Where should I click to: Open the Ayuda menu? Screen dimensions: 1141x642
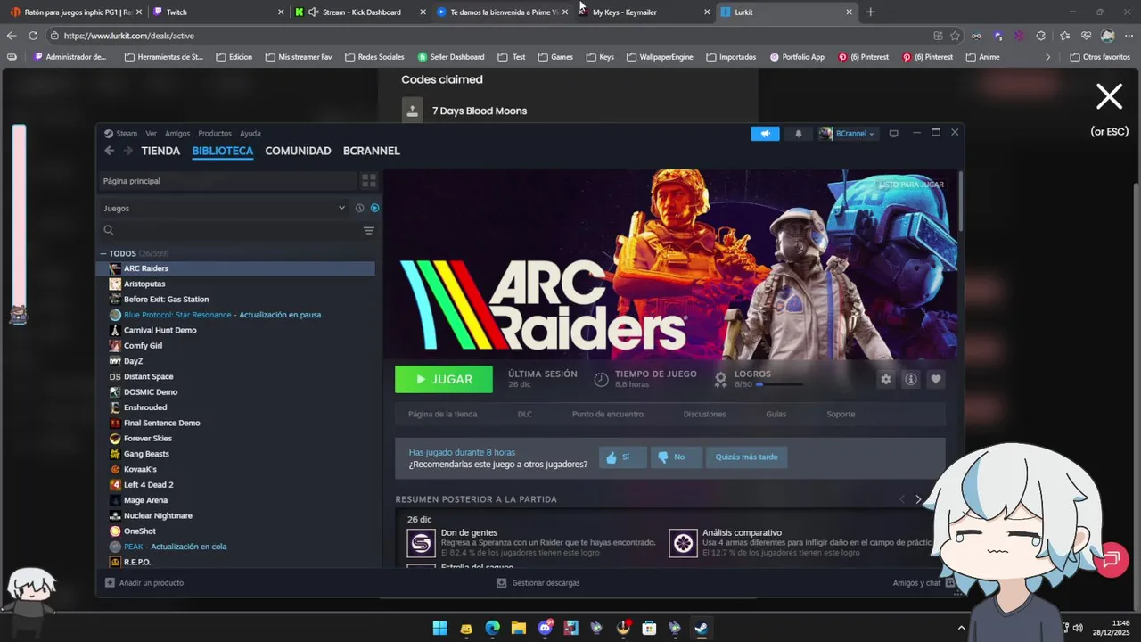250,134
